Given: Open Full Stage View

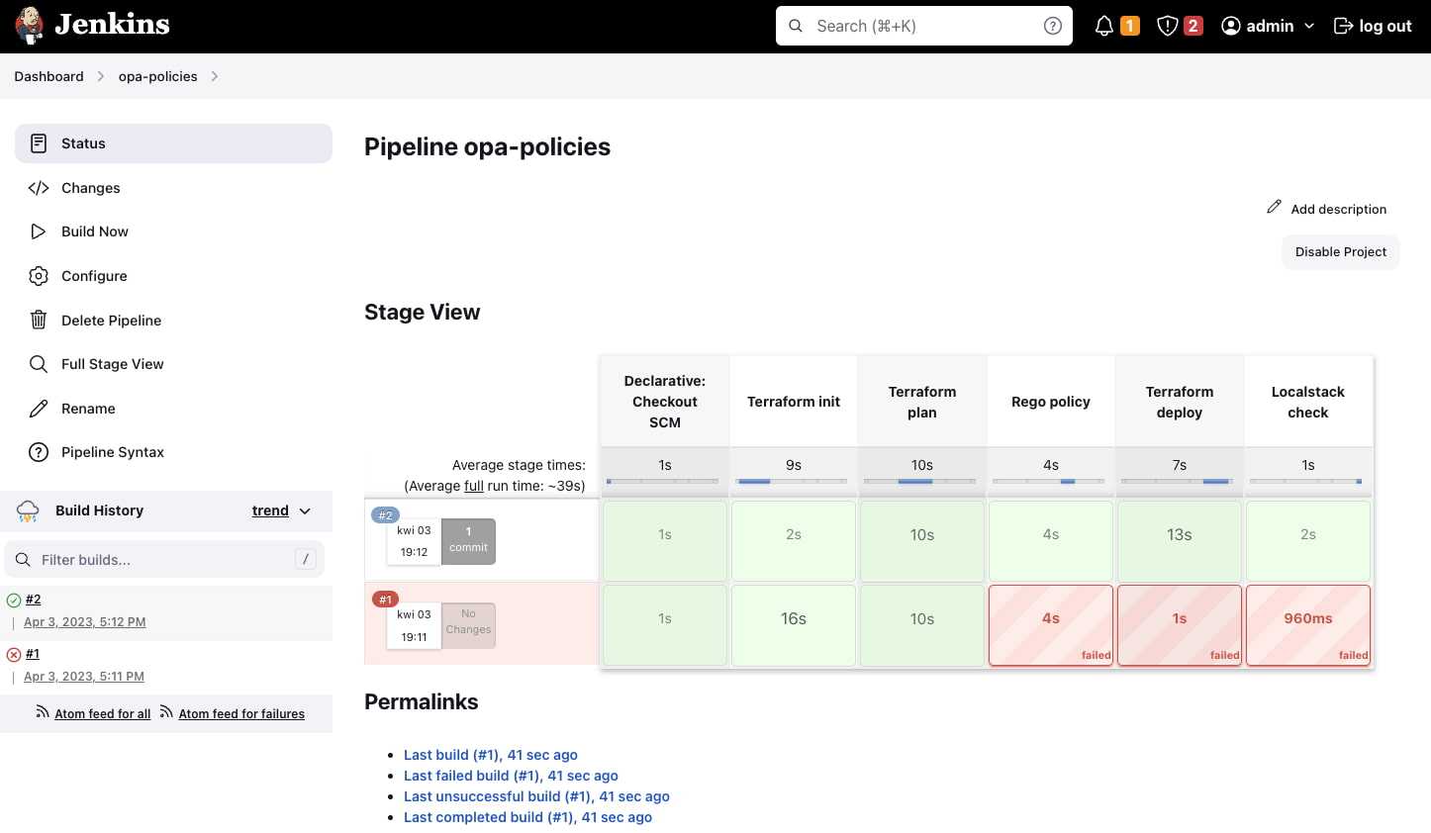Looking at the screenshot, I should [112, 363].
